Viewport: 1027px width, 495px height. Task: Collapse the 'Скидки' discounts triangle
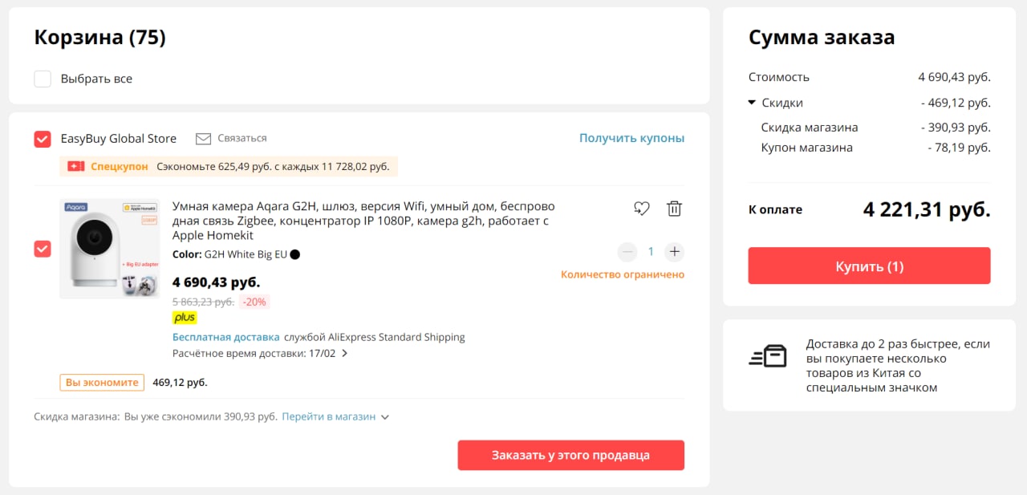(752, 103)
